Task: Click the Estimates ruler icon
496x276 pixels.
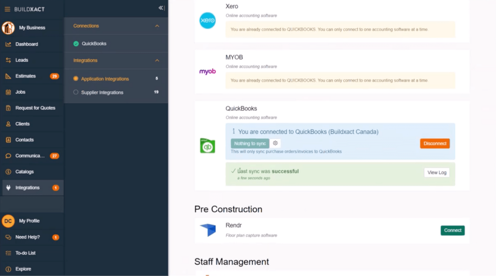Action: pos(8,76)
